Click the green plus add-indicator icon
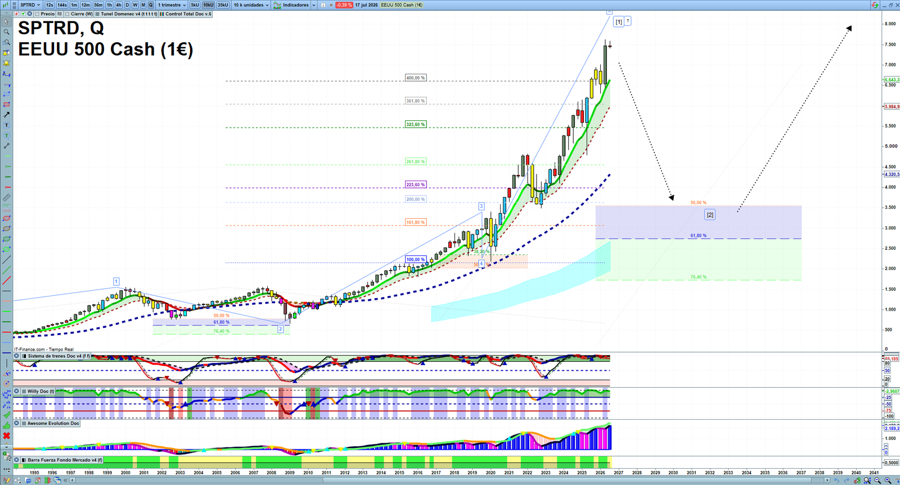900x485 pixels. pyautogui.click(x=23, y=14)
